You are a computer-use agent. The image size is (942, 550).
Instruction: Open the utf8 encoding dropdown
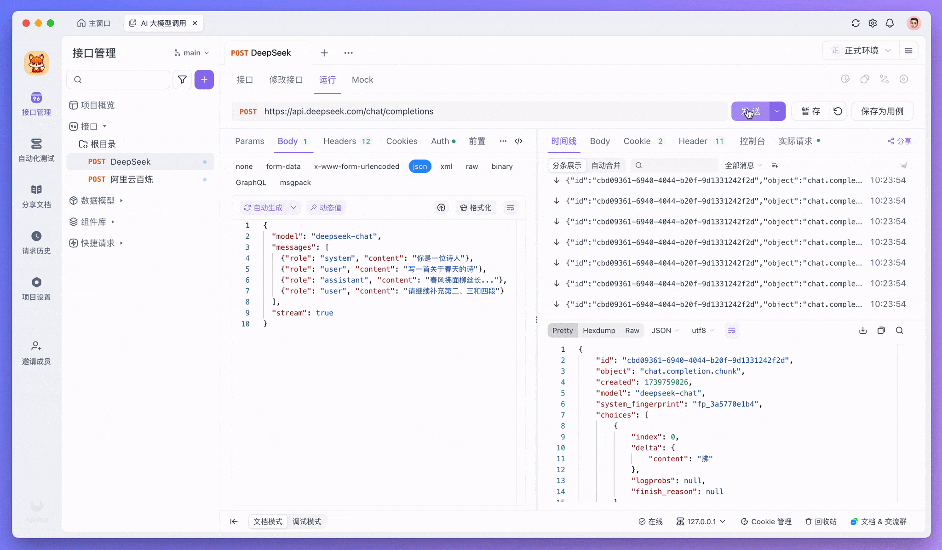[701, 330]
